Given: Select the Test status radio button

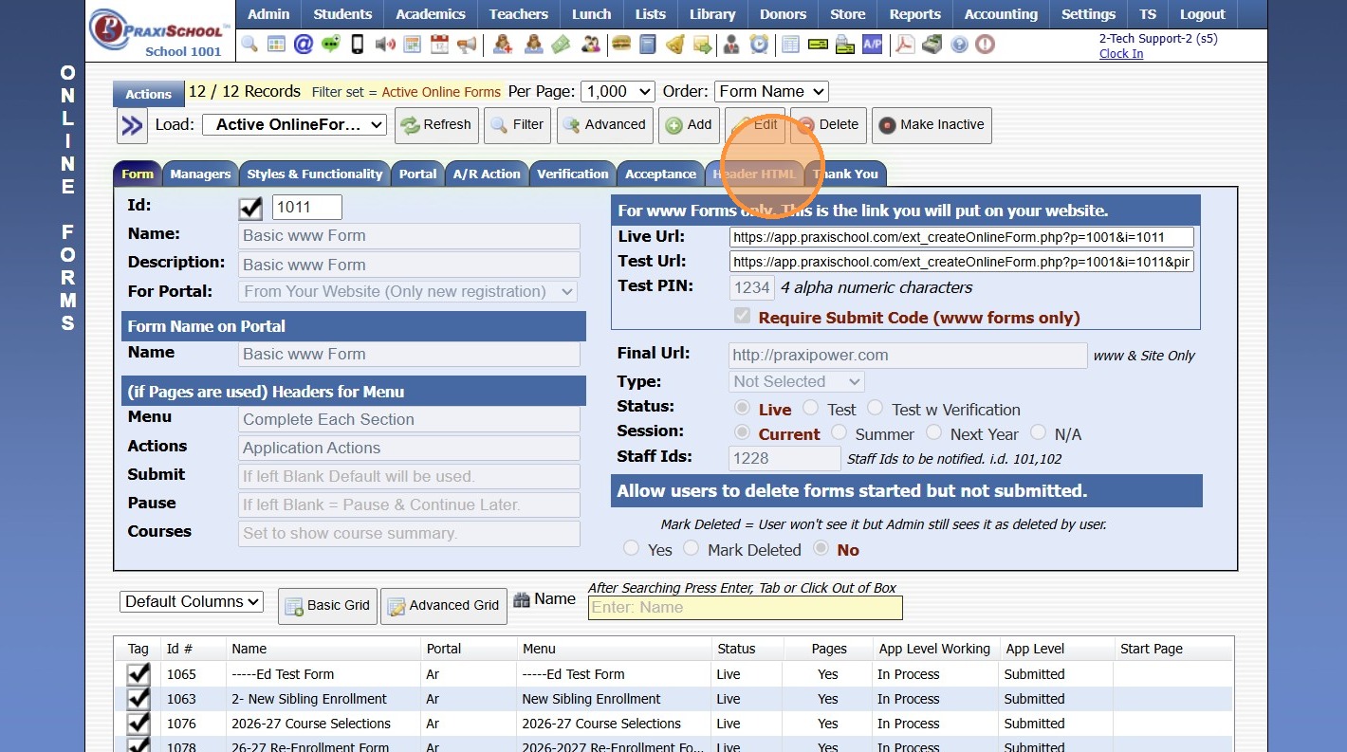Looking at the screenshot, I should tap(810, 408).
